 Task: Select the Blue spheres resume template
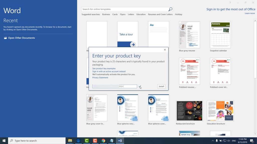(x=128, y=108)
